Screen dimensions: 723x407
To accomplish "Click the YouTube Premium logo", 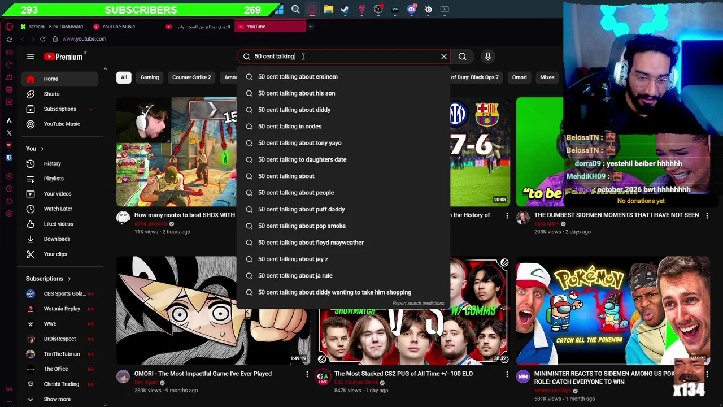I will point(63,57).
